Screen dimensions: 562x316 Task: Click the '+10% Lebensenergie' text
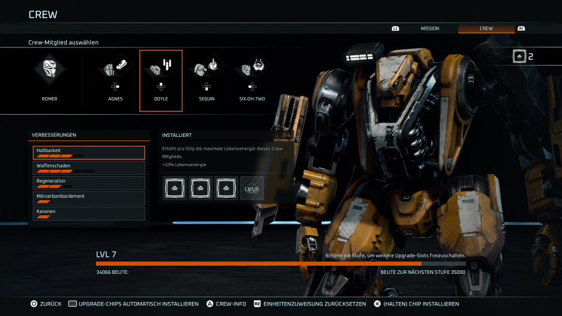click(184, 165)
